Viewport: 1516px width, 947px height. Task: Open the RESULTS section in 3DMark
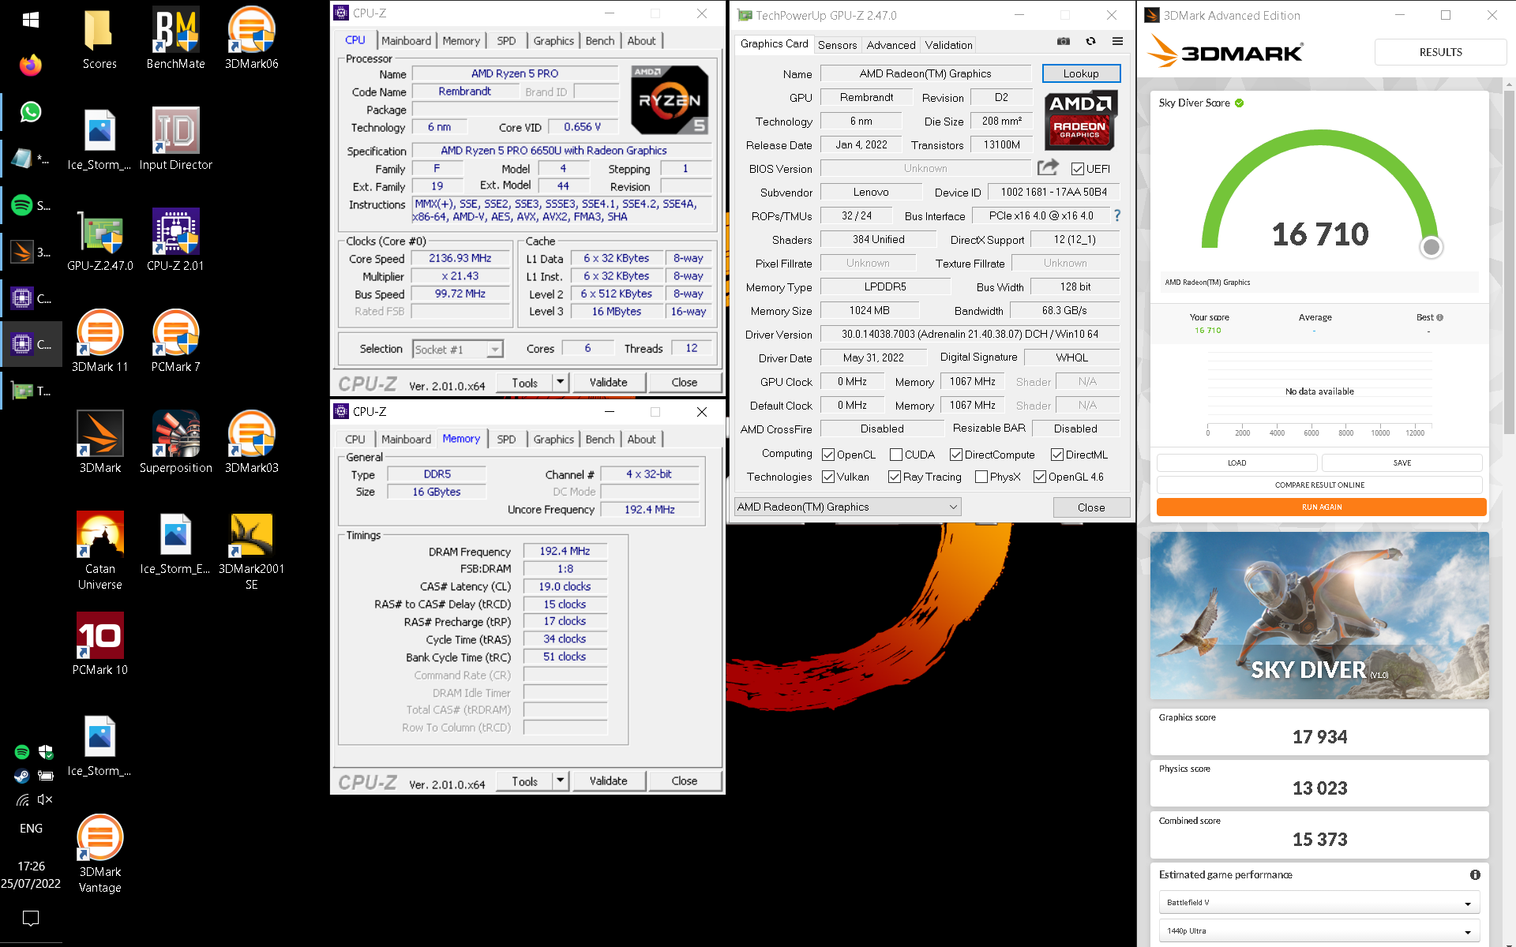[1440, 52]
